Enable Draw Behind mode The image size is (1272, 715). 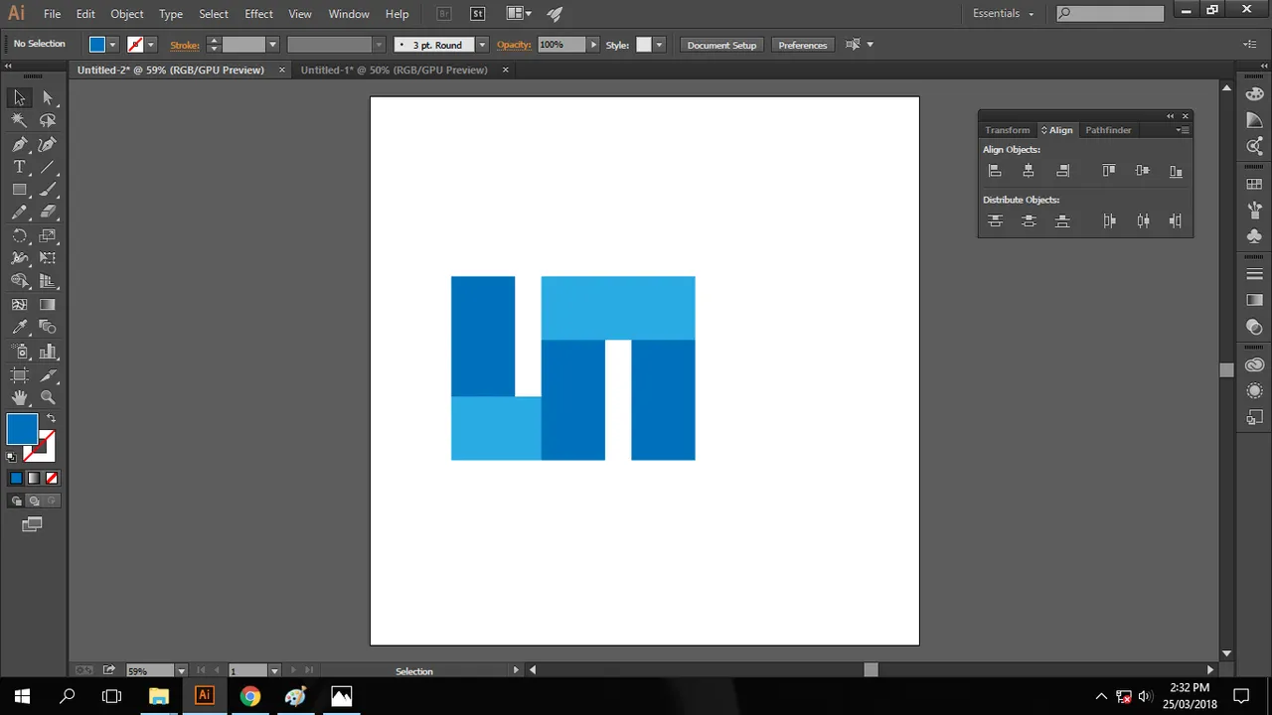[x=33, y=501]
